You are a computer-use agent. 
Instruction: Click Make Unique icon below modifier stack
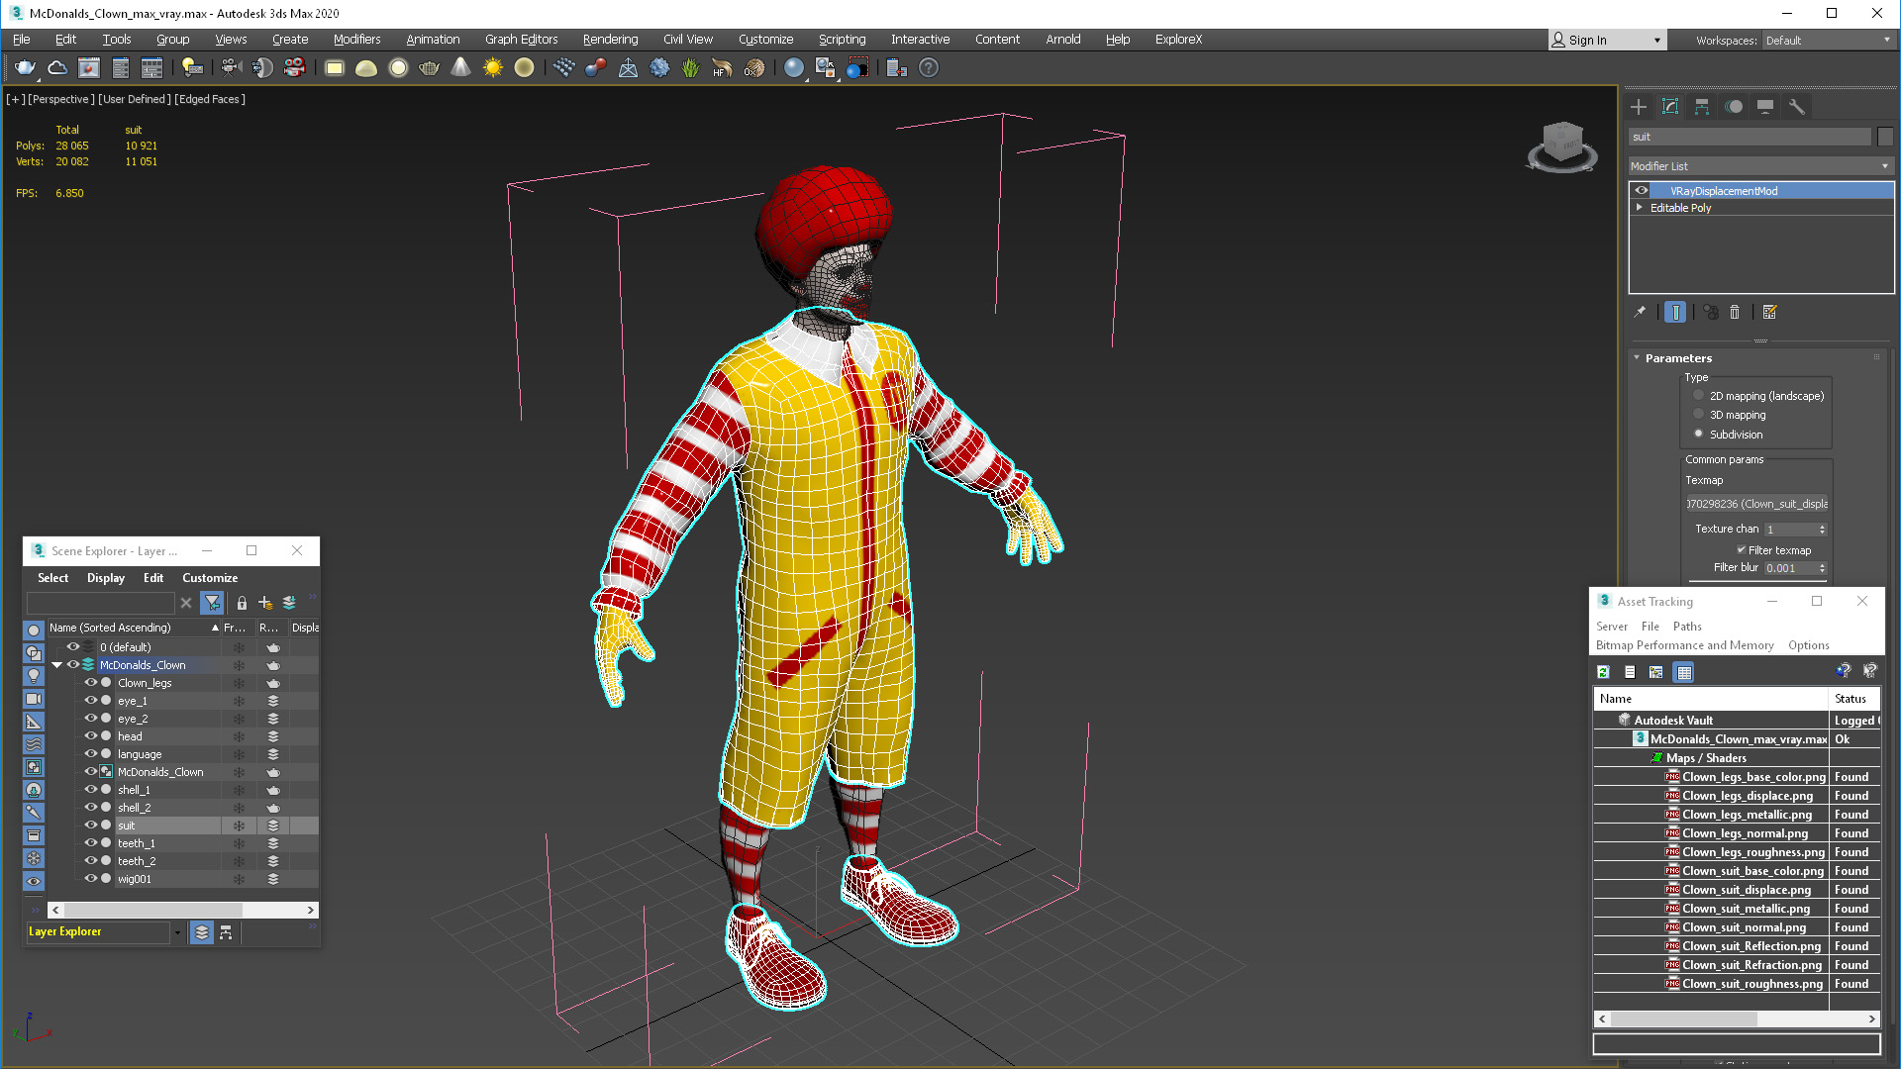point(1710,312)
